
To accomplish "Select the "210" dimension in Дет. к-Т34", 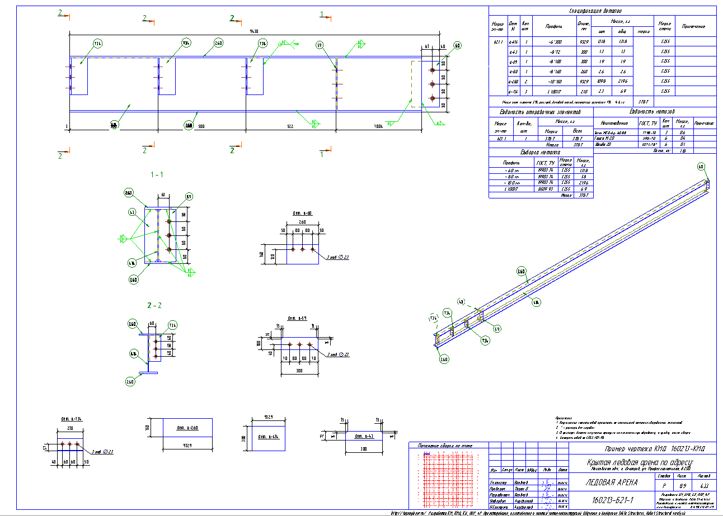I will click(x=70, y=428).
